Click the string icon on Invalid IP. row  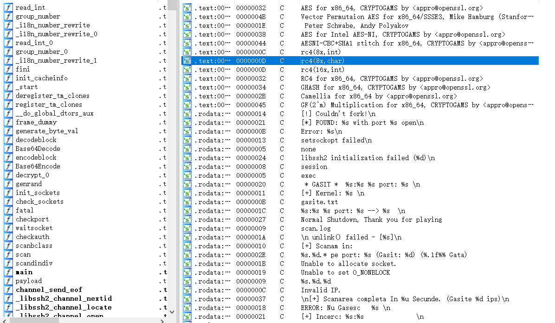point(187,290)
